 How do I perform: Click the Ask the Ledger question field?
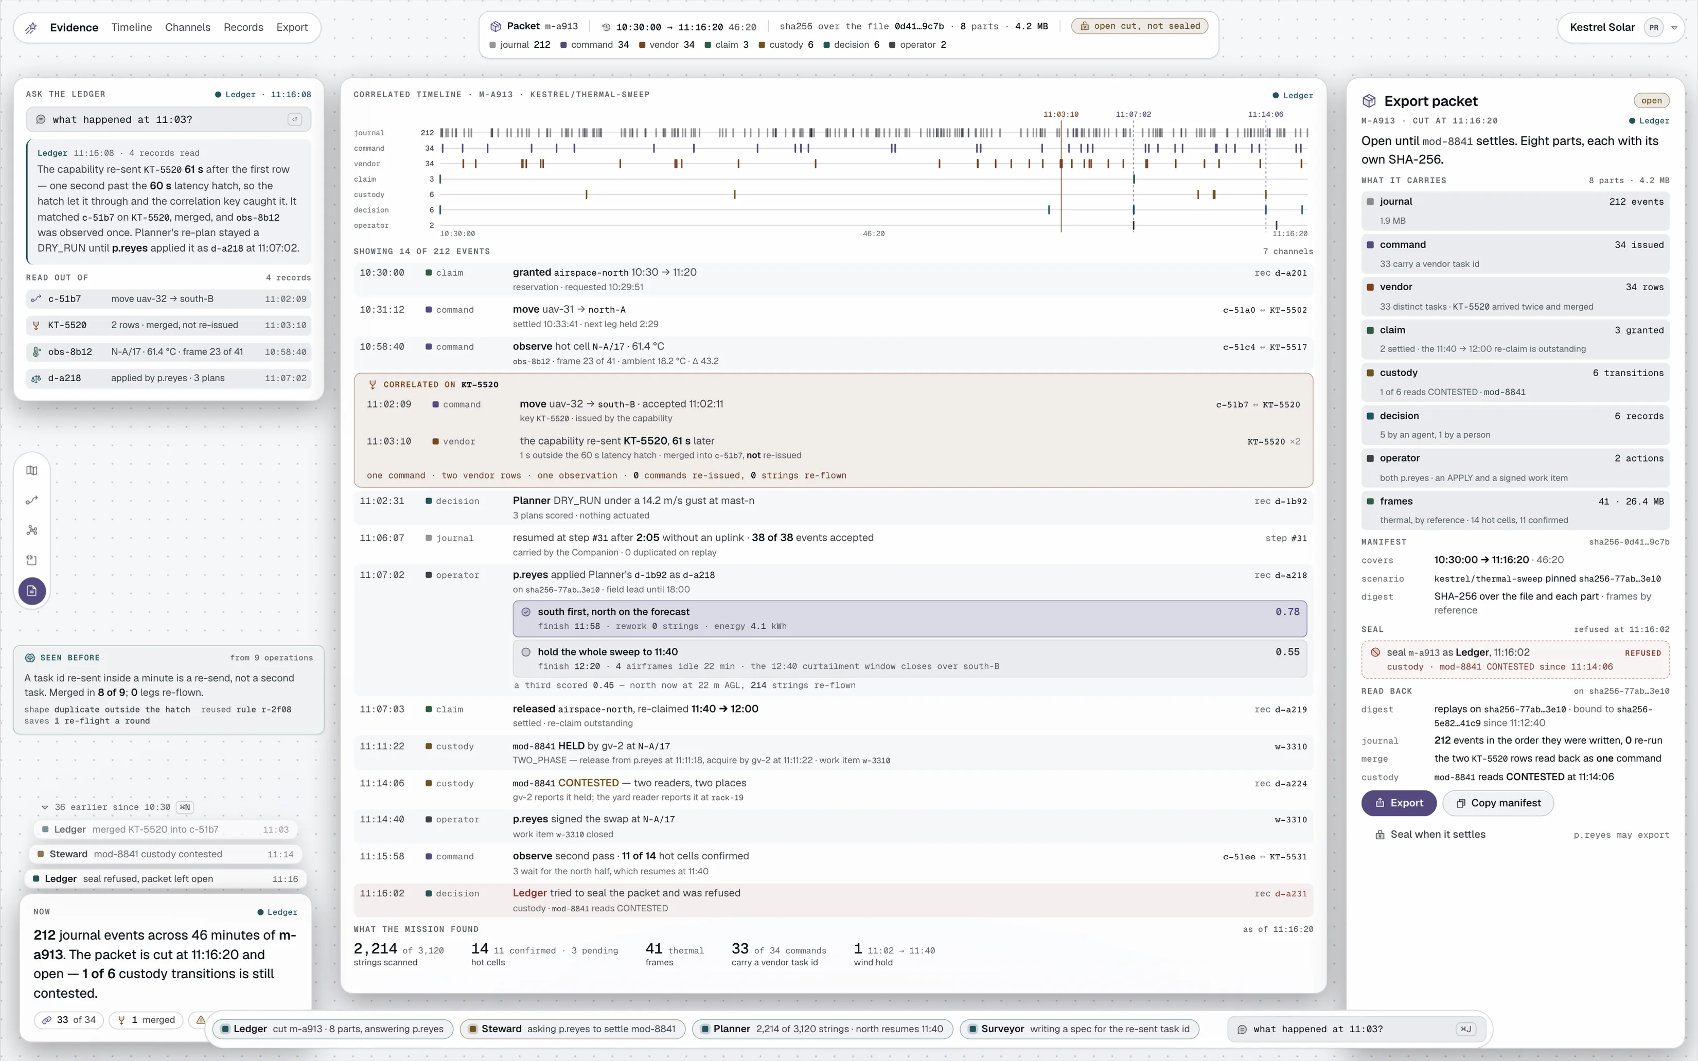click(x=168, y=119)
